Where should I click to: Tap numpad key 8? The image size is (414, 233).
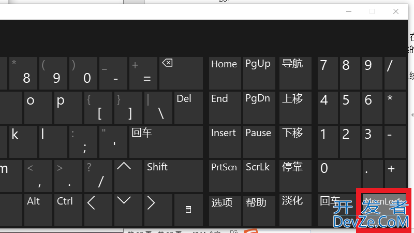pos(350,73)
